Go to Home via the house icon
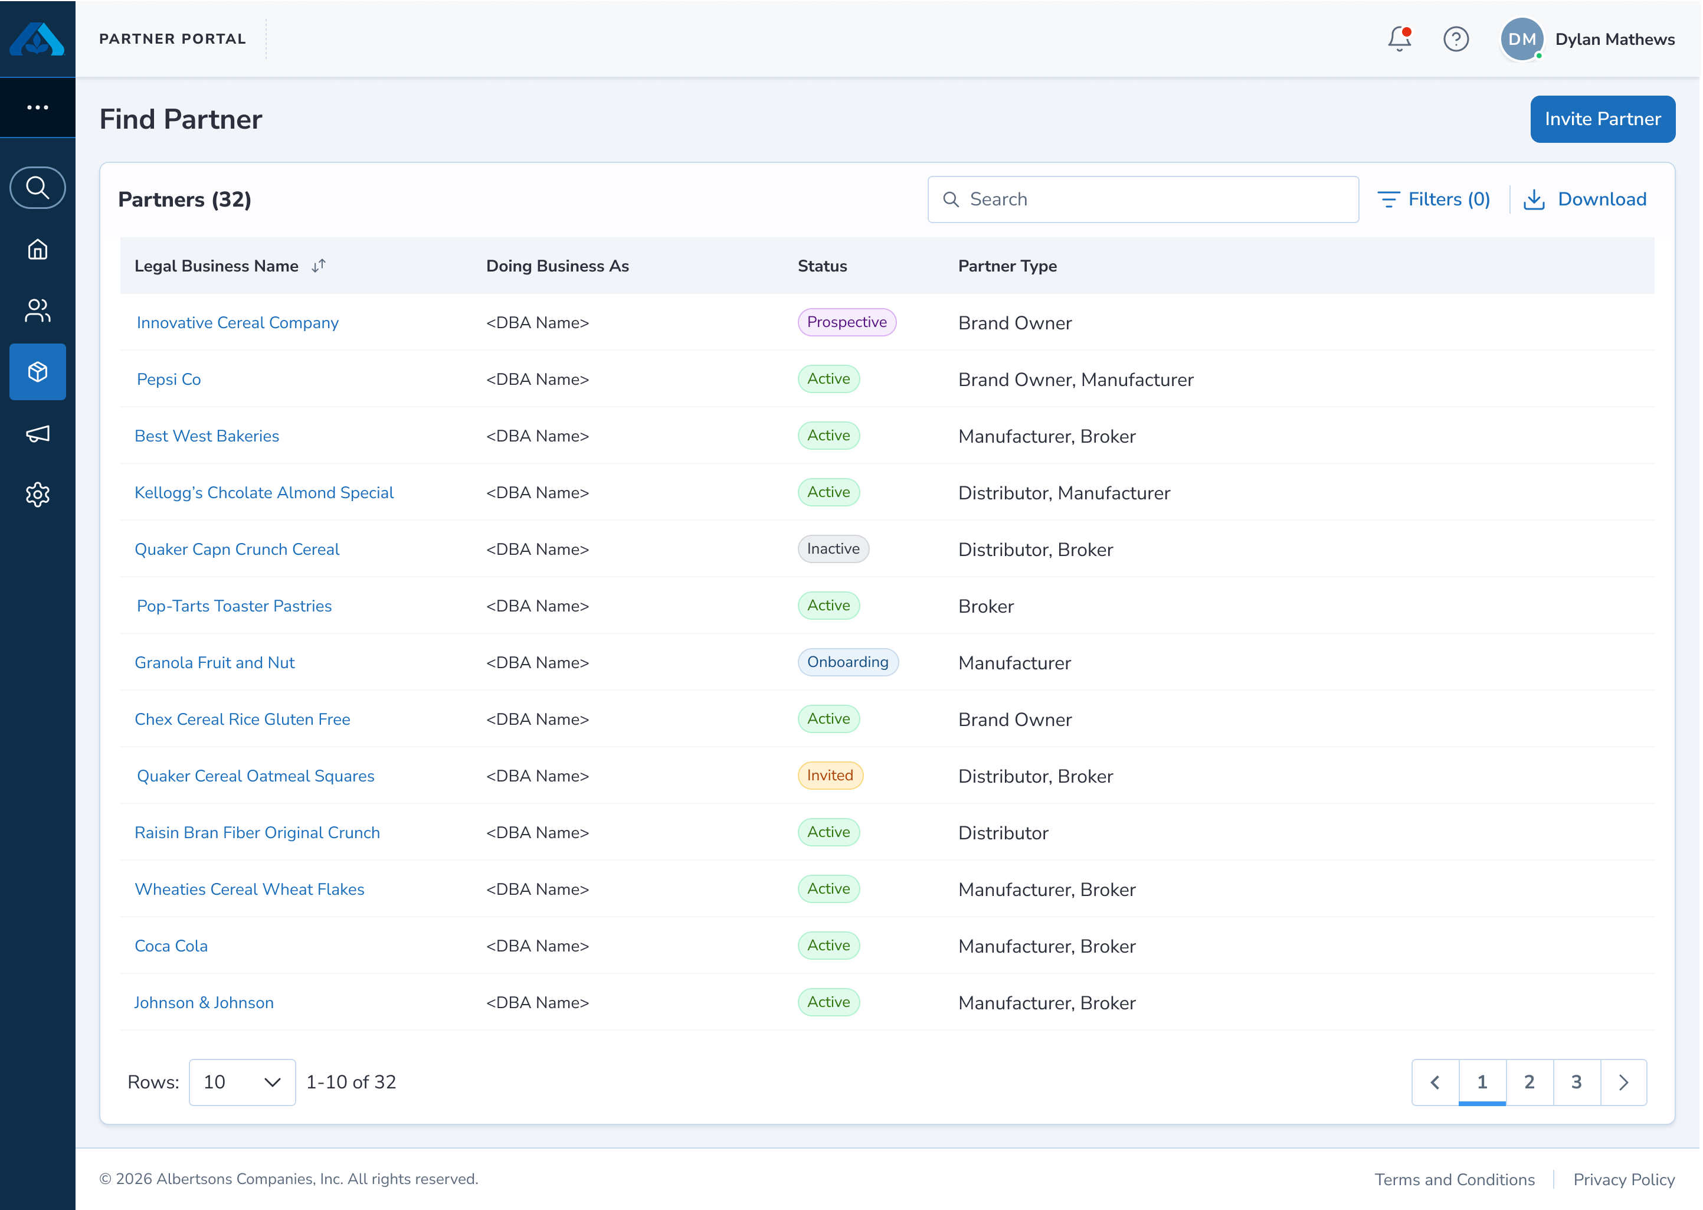Image resolution: width=1703 pixels, height=1210 pixels. pos(37,249)
